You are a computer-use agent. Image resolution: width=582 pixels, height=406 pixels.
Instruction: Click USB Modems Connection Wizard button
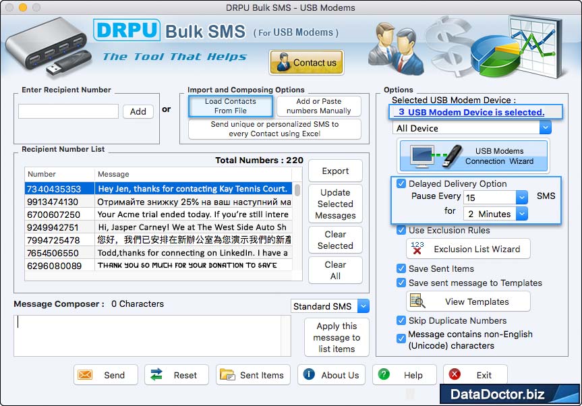point(473,156)
